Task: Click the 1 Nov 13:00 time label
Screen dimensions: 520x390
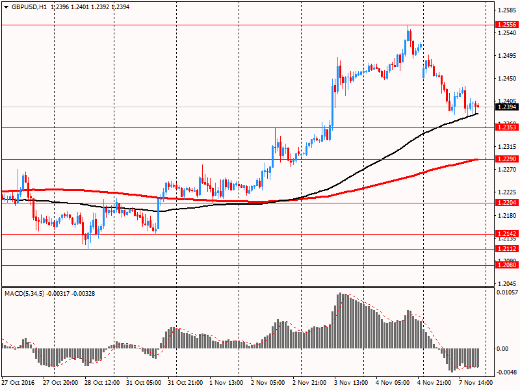Action: point(226,382)
